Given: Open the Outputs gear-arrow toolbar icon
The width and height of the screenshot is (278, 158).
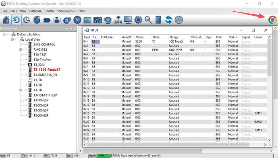Looking at the screenshot, I should tap(27, 20).
